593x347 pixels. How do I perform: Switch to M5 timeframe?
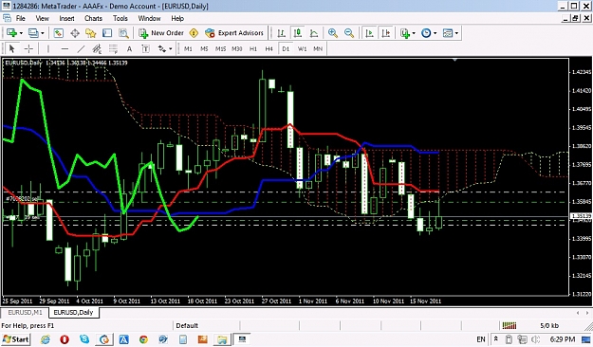coord(204,48)
